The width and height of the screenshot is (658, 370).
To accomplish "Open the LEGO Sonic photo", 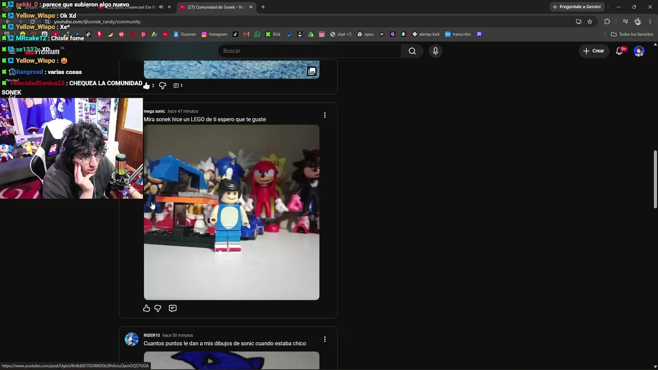I will [x=231, y=212].
